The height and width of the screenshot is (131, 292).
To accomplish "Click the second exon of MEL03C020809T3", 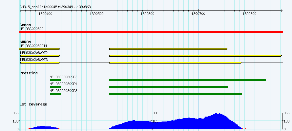I will [176, 63].
